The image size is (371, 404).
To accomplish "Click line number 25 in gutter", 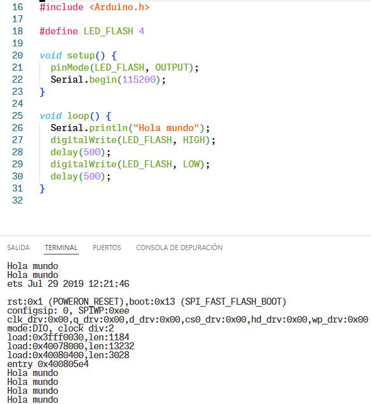I will (x=18, y=116).
